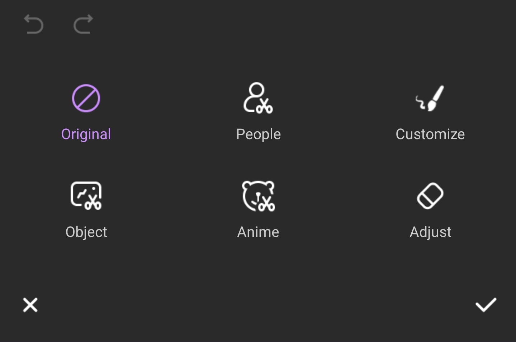Click the People text label
Image resolution: width=516 pixels, height=342 pixels.
258,134
